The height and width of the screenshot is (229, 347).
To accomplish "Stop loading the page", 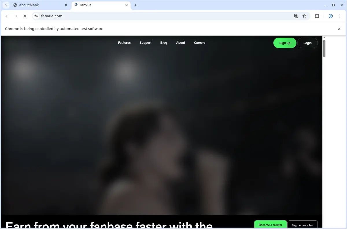I will (x=25, y=16).
